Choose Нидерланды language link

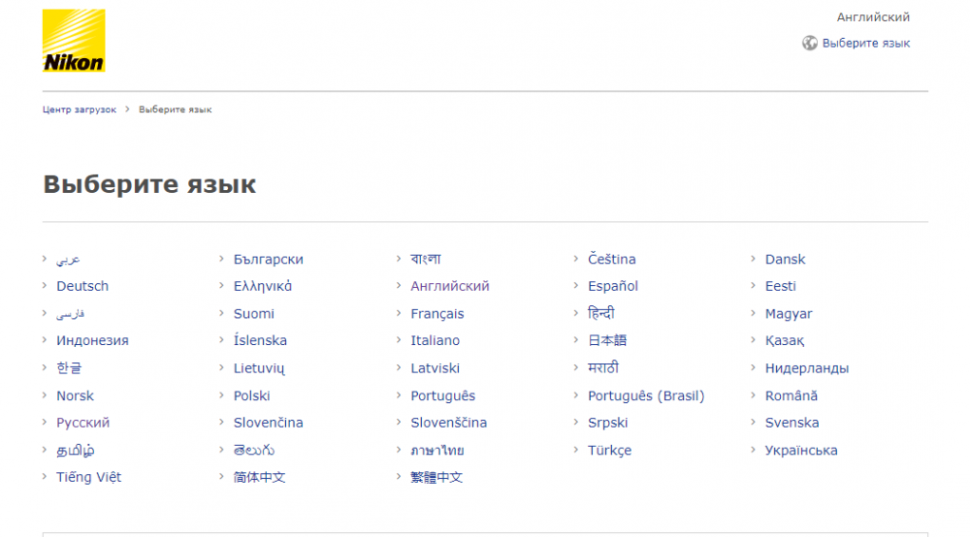pos(807,368)
